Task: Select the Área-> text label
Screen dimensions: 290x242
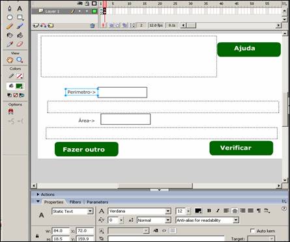Action: tap(87, 120)
